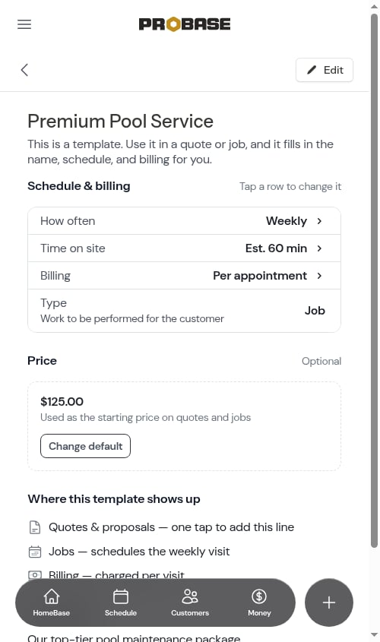380x642 pixels.
Task: Go back using the left arrow
Action: click(24, 70)
